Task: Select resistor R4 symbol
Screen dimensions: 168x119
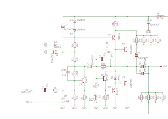Action: coord(84,97)
